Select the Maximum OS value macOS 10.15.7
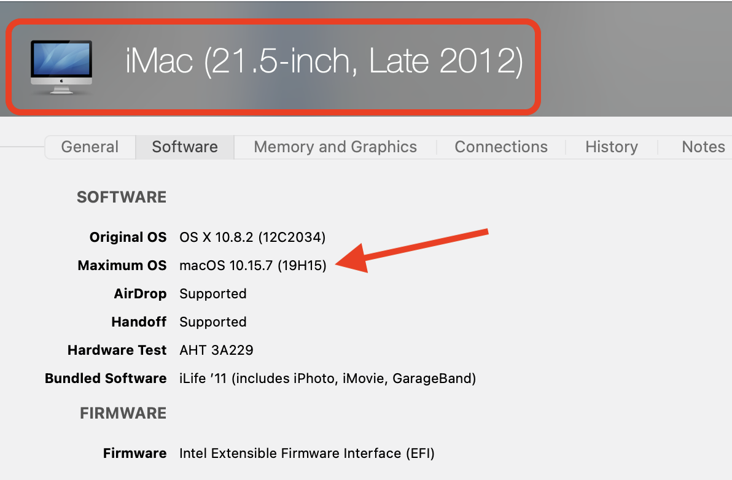 pyautogui.click(x=252, y=266)
